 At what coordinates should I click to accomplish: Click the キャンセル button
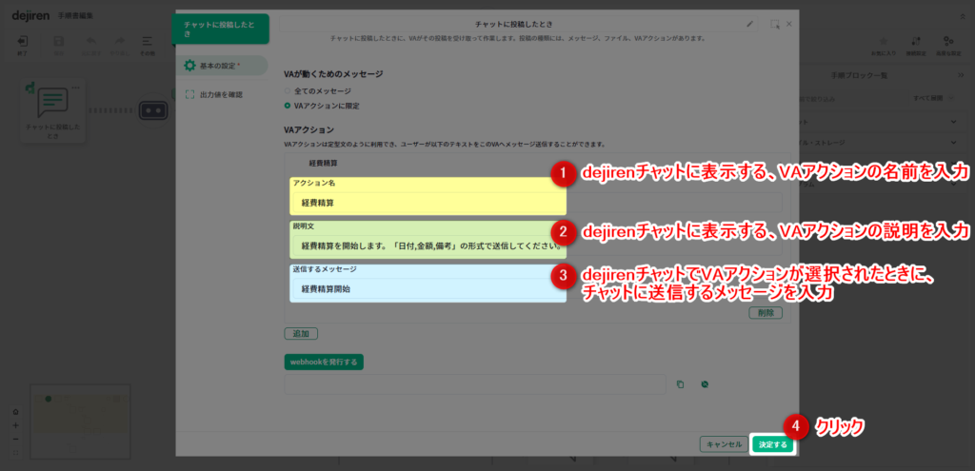click(x=724, y=444)
